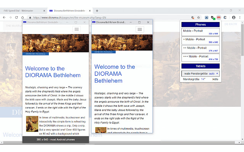Open the Hilfe link

[215, 79]
